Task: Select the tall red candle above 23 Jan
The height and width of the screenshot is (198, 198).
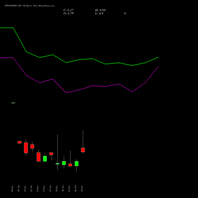Action: coord(38,157)
